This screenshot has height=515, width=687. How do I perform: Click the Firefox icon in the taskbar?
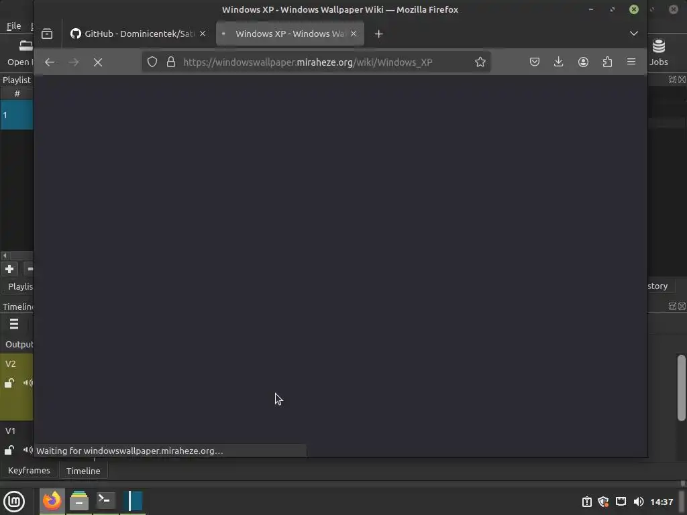click(x=52, y=501)
